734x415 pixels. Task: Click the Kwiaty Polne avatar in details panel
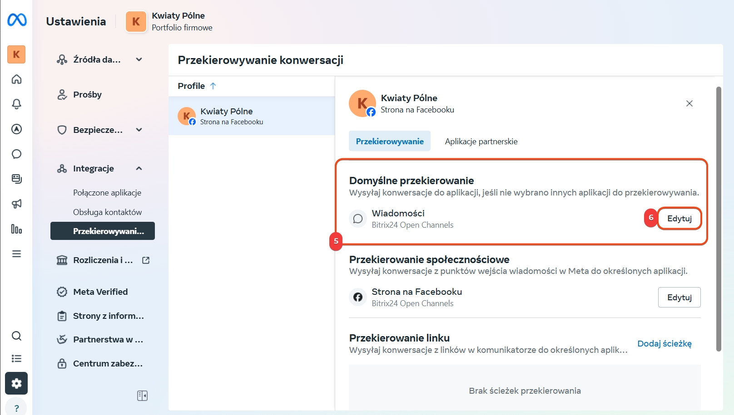(x=362, y=103)
